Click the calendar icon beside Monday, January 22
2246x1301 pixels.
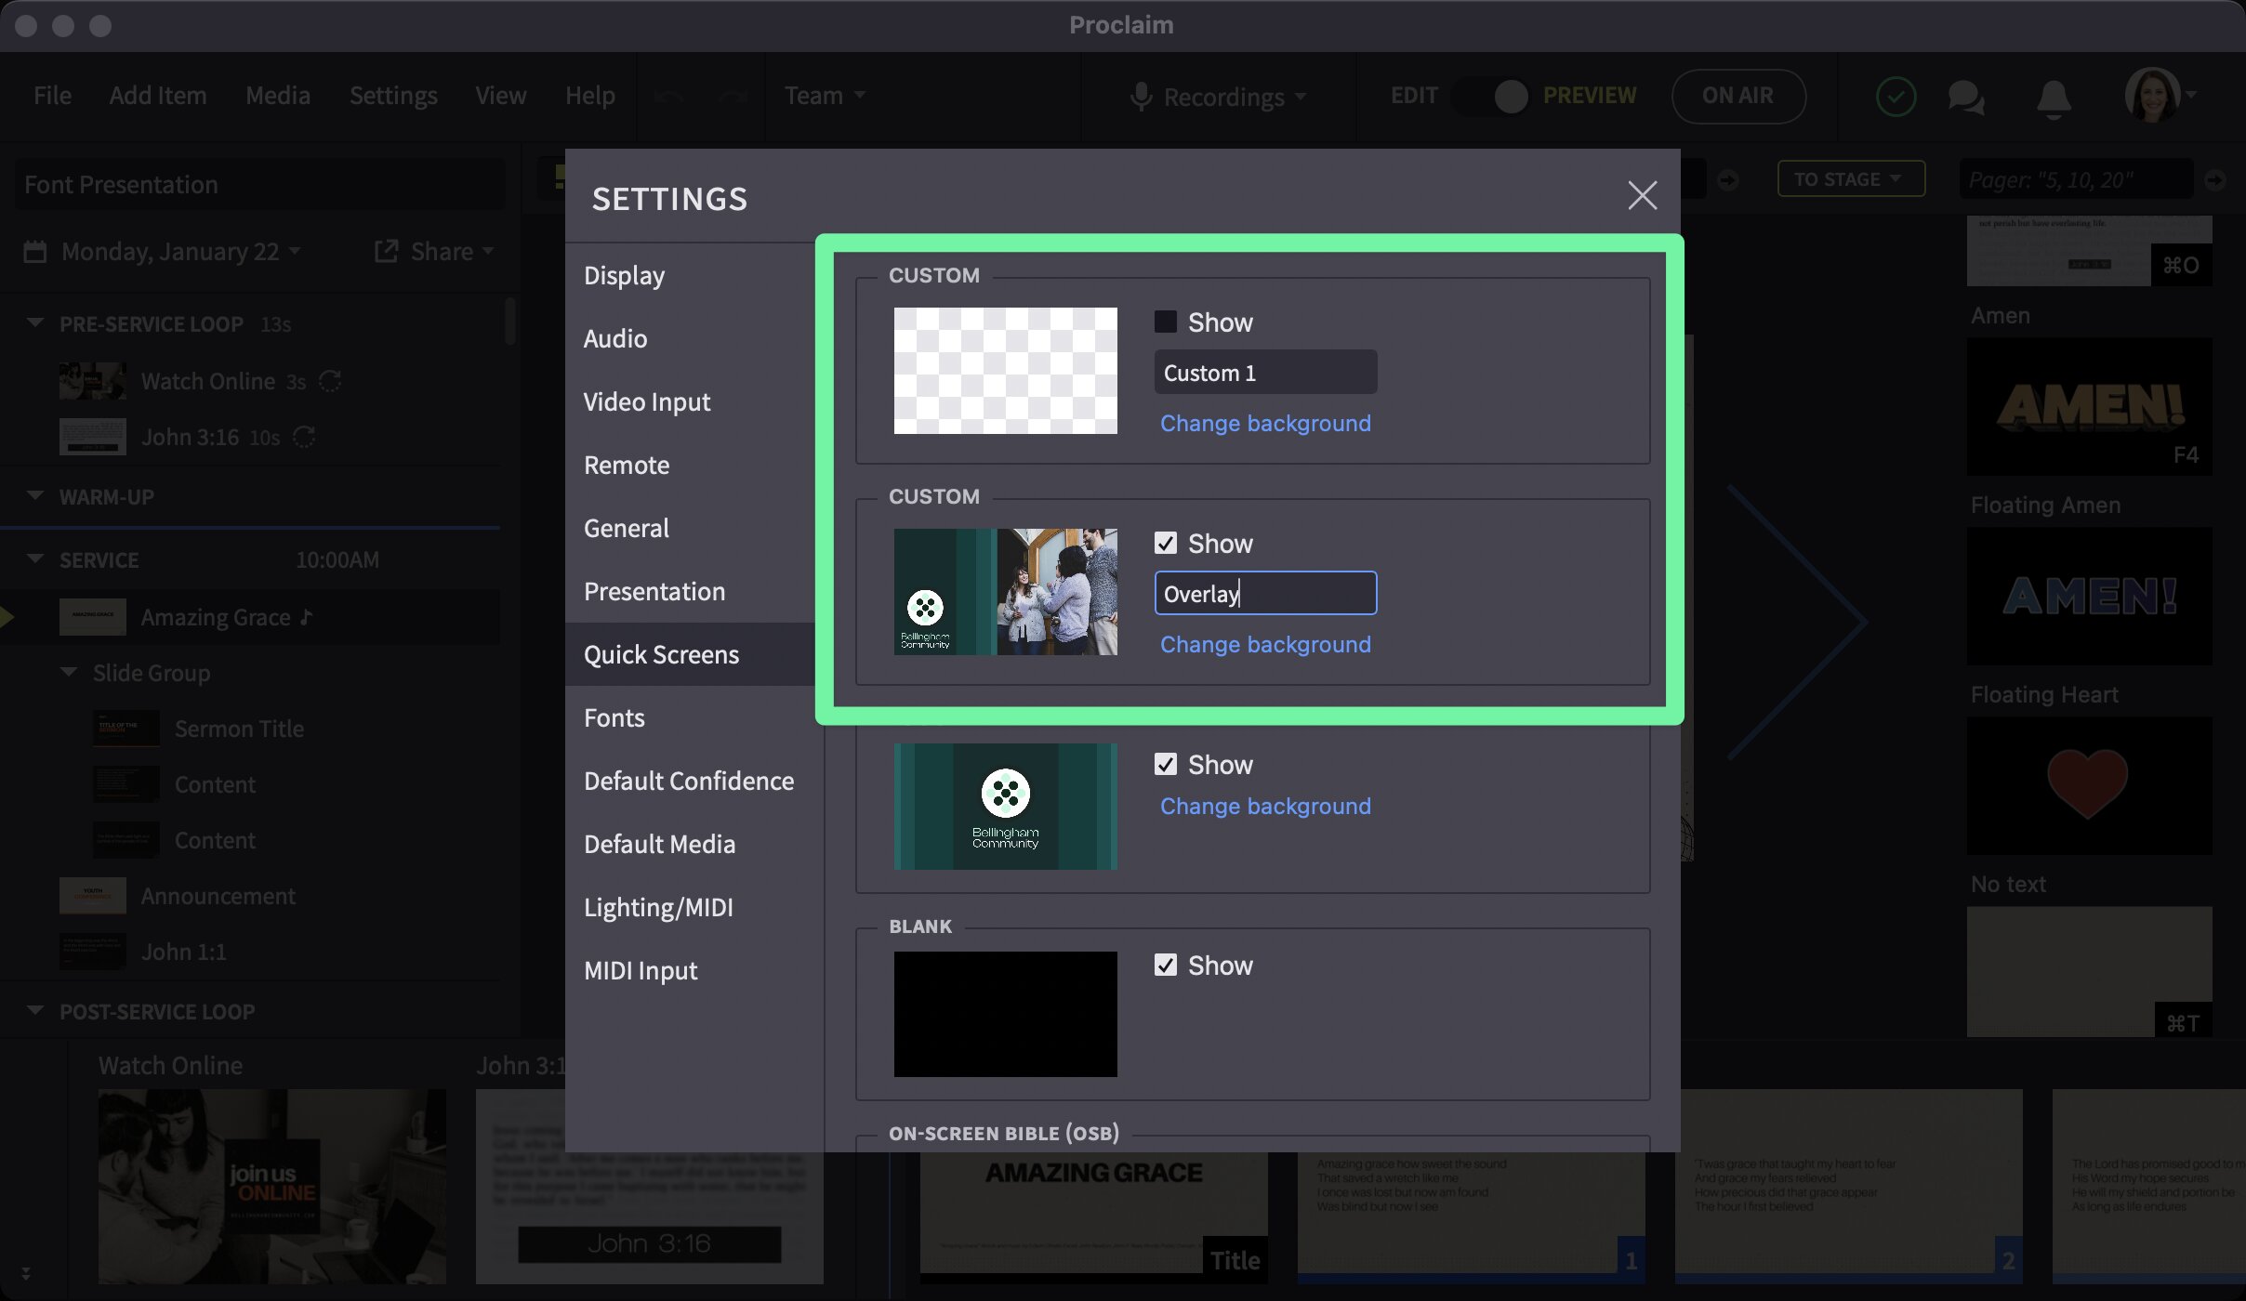click(x=35, y=251)
